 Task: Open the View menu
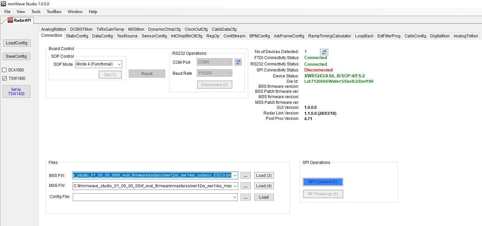pyautogui.click(x=21, y=12)
